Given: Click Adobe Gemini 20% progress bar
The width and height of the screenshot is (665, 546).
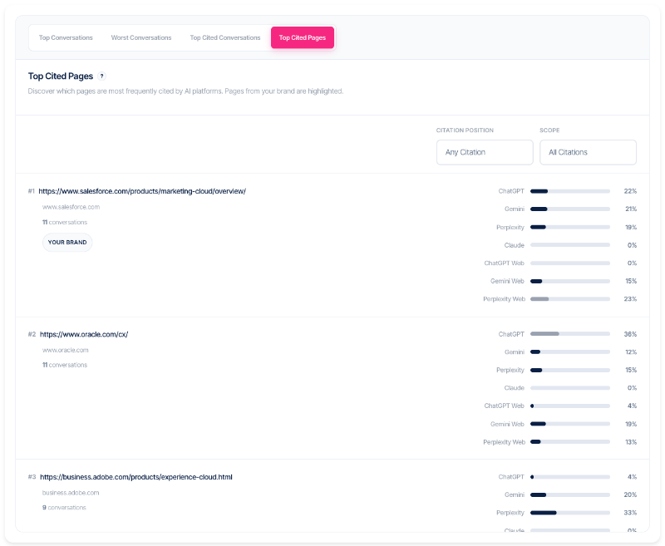Looking at the screenshot, I should [x=570, y=494].
